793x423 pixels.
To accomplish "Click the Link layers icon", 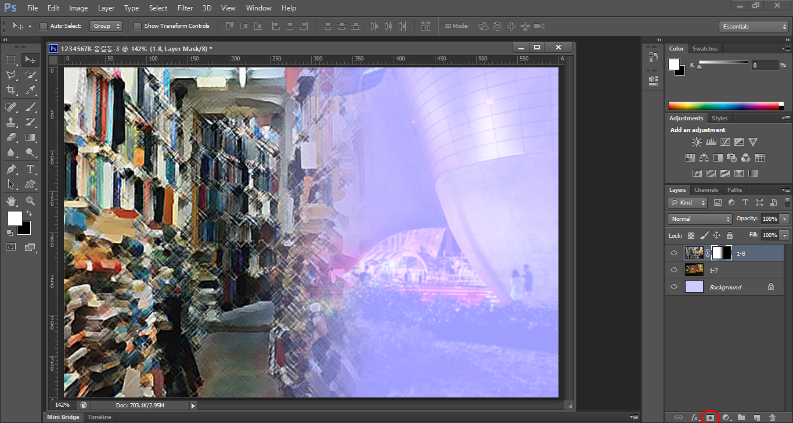I will 679,417.
